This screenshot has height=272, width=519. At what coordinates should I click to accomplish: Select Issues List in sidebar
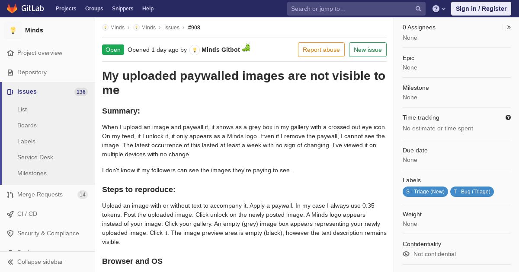click(x=22, y=110)
